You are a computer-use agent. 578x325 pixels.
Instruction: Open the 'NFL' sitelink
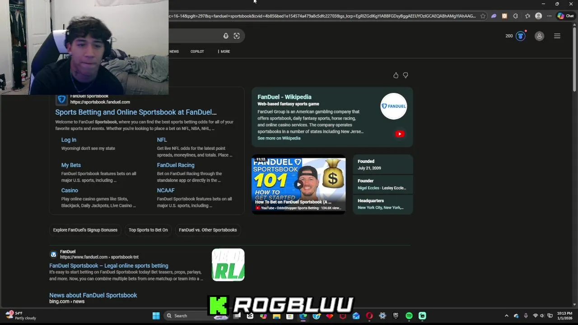(x=162, y=140)
